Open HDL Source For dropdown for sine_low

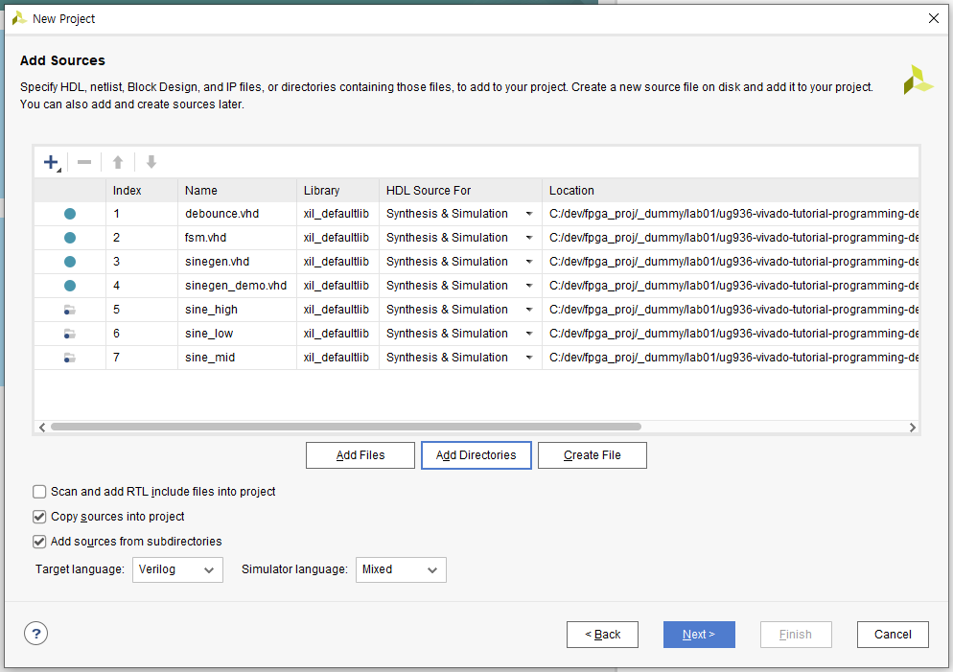(529, 334)
